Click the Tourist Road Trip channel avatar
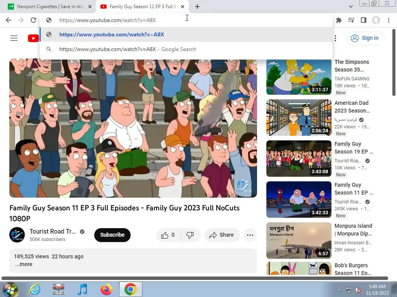This screenshot has height=297, width=397. [17, 235]
